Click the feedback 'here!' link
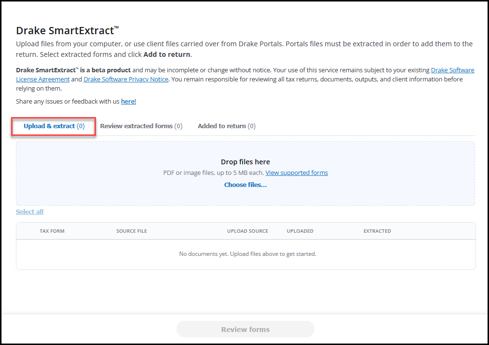 pos(128,101)
